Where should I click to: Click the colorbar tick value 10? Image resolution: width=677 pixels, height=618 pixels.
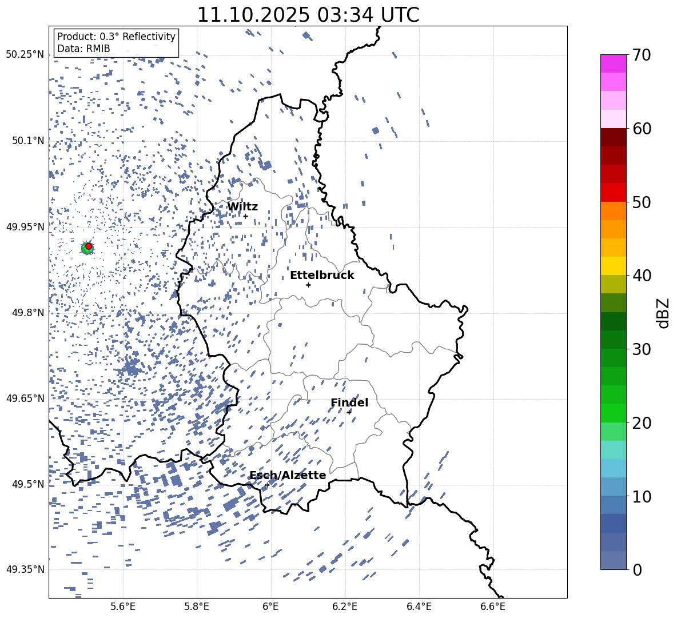coord(642,496)
